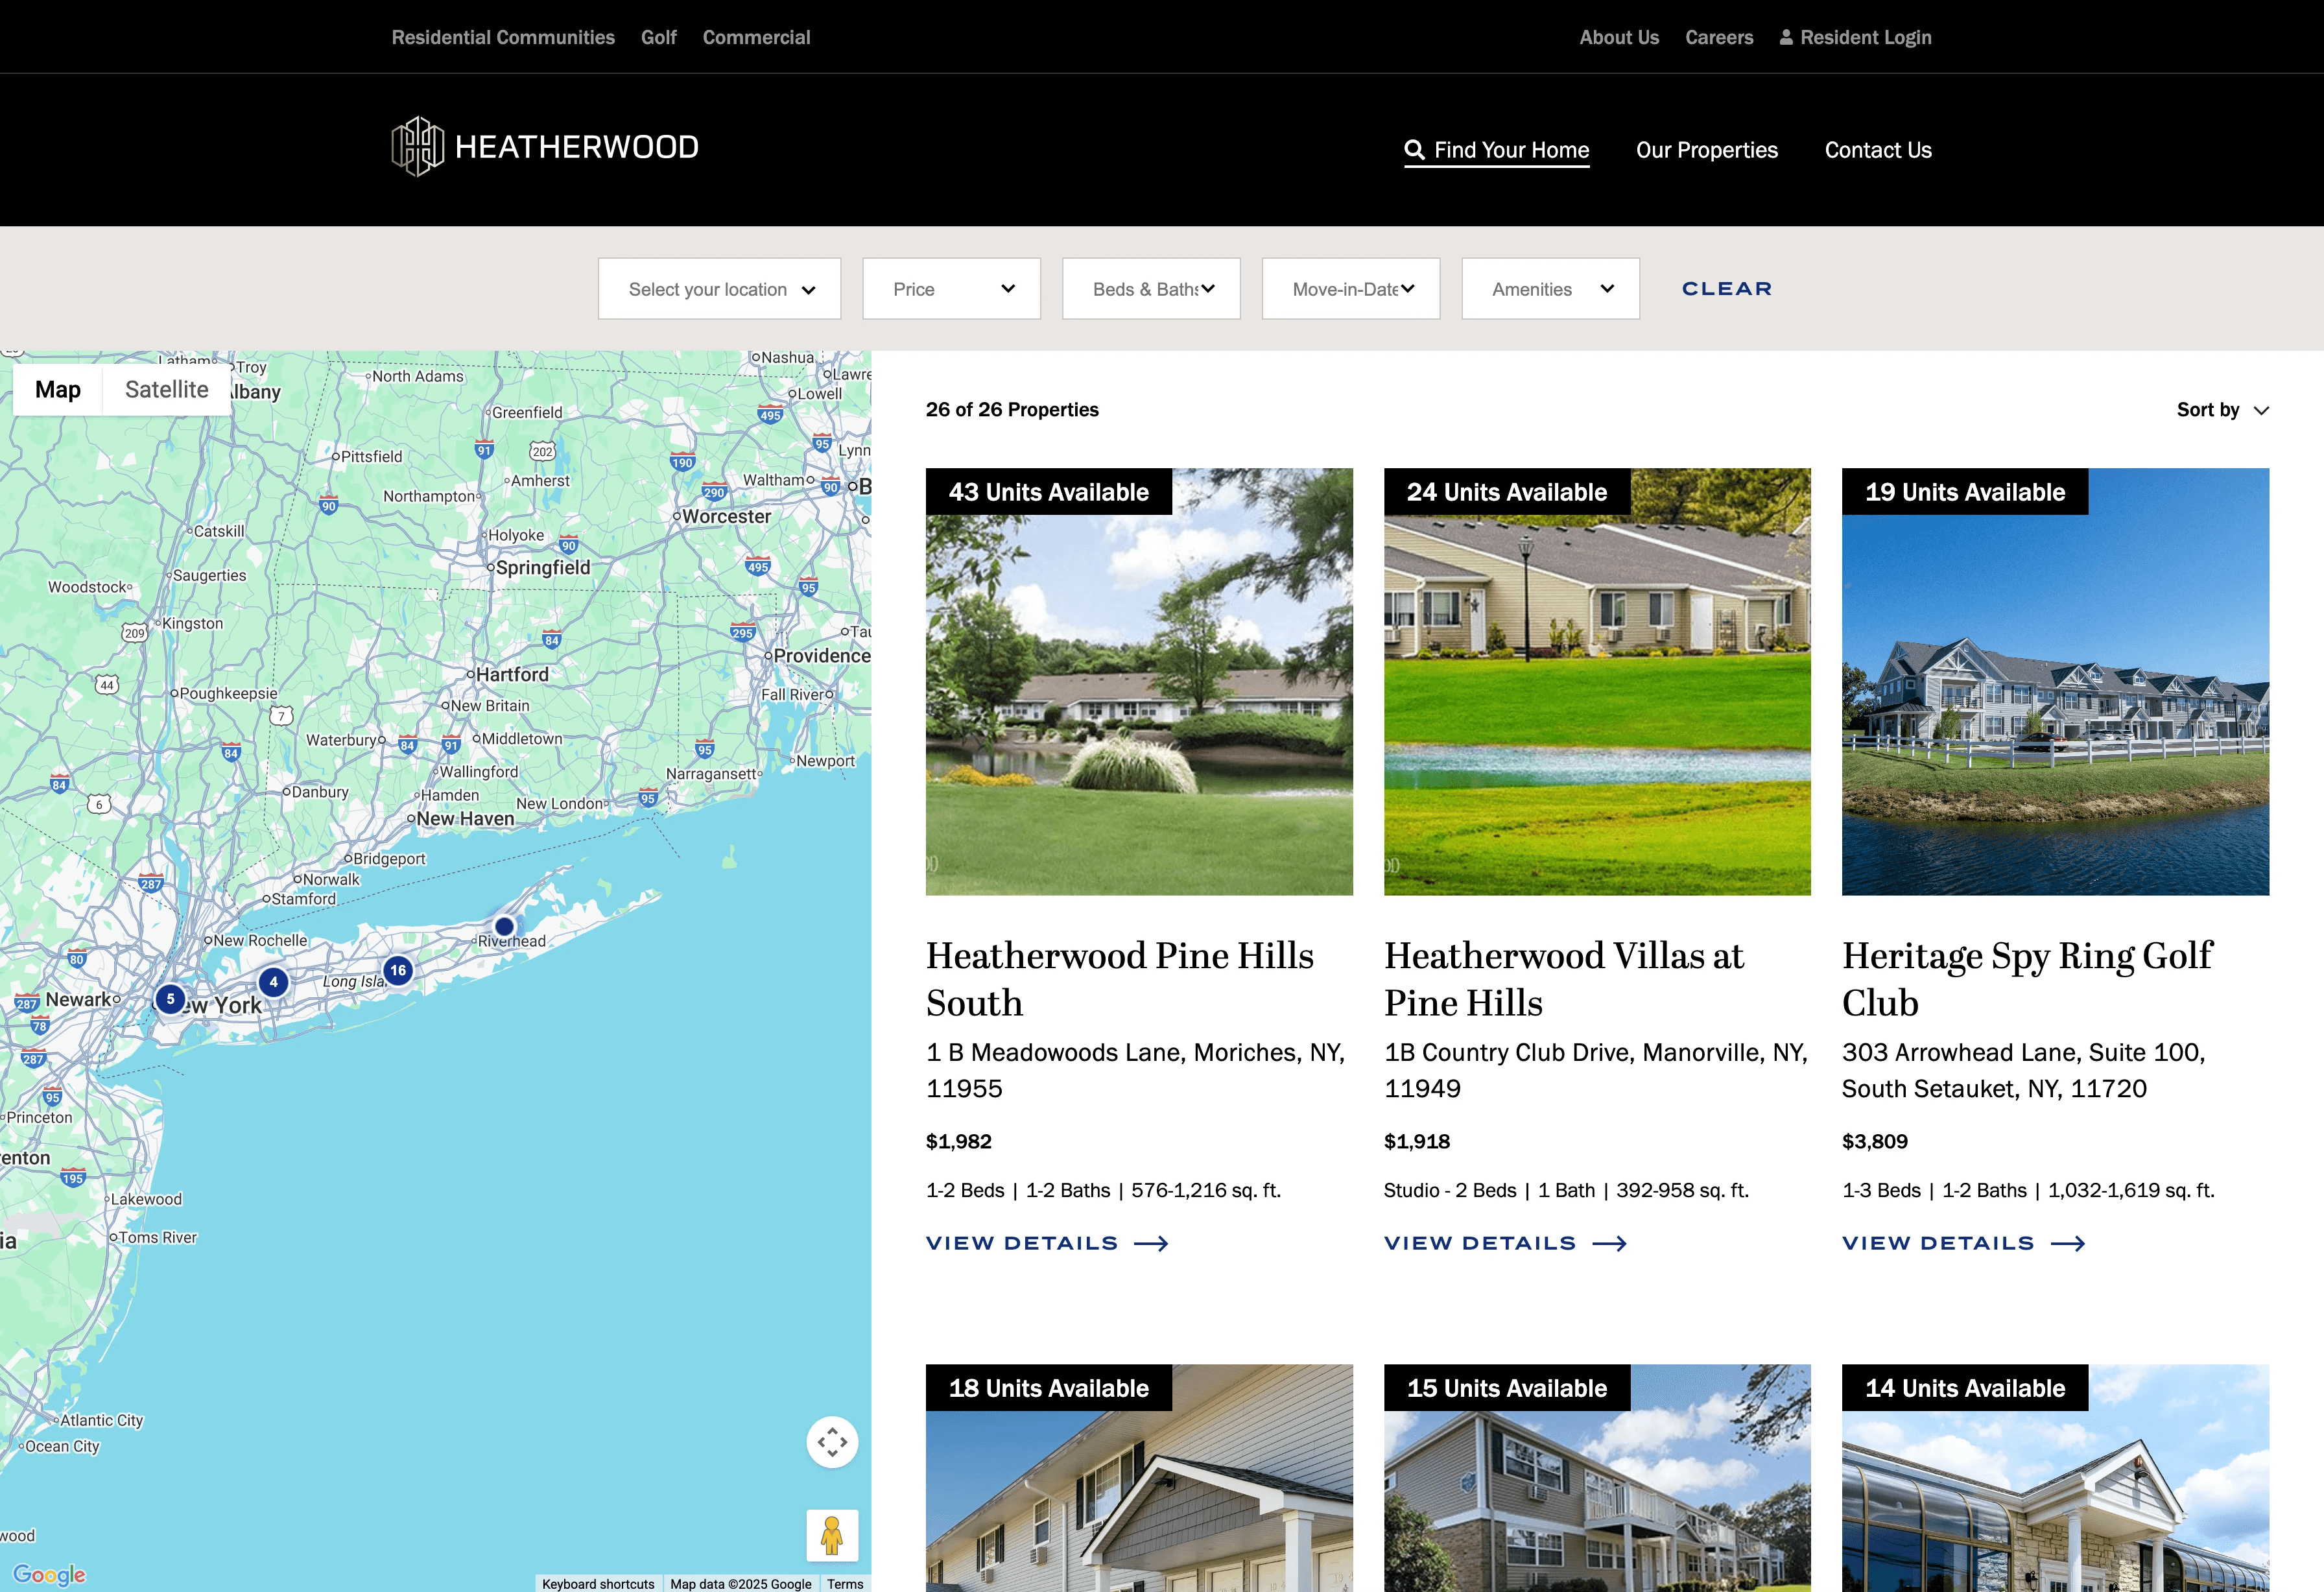This screenshot has height=1592, width=2324.
Task: Click Heatherwood Pine Hills South photo
Action: point(1139,700)
